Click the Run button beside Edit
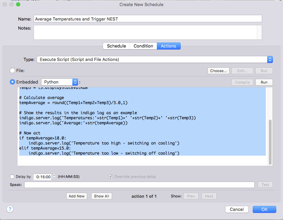Viewport: 283px width, 220px height. (x=264, y=71)
